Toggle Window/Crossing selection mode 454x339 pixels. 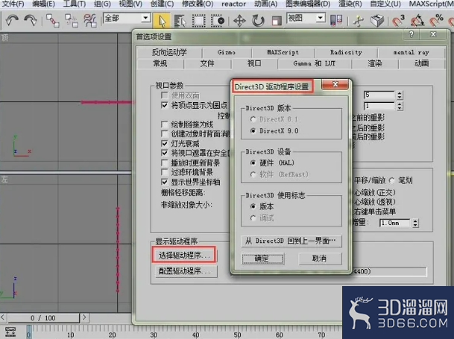(x=218, y=21)
